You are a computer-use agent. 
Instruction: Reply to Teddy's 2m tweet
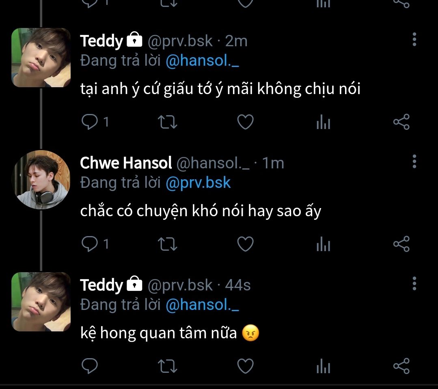[89, 122]
